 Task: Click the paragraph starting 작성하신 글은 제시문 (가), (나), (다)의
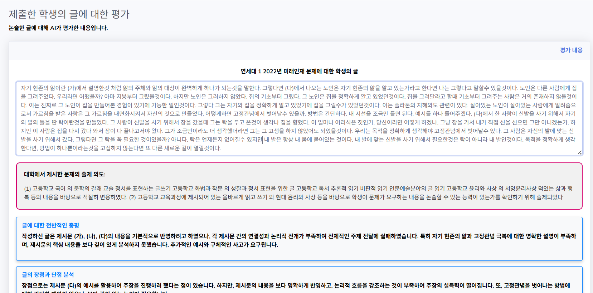299,240
